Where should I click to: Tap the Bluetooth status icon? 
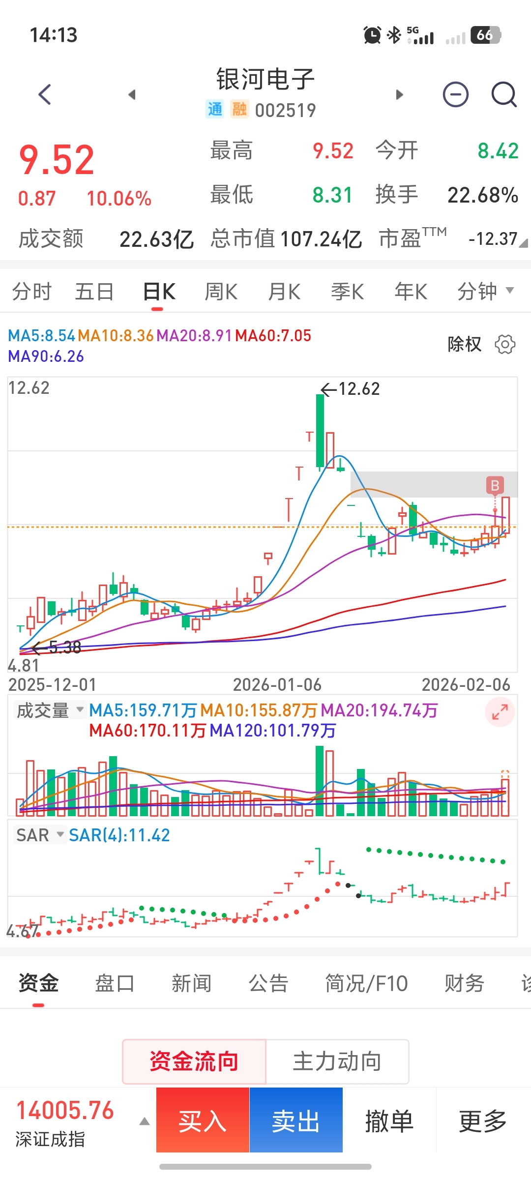click(x=394, y=35)
